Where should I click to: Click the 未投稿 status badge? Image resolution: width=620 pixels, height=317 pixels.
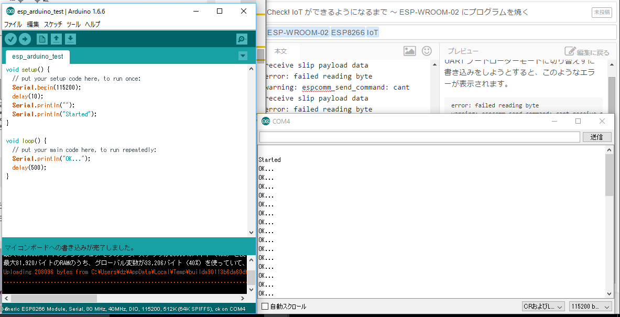(x=602, y=12)
